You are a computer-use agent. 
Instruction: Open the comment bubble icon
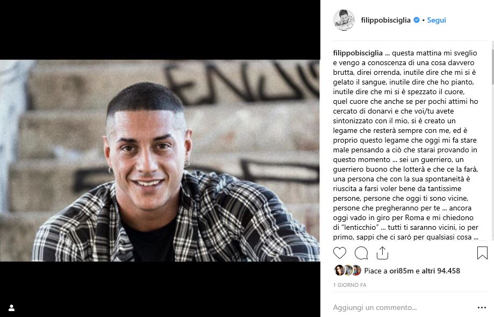(x=361, y=253)
